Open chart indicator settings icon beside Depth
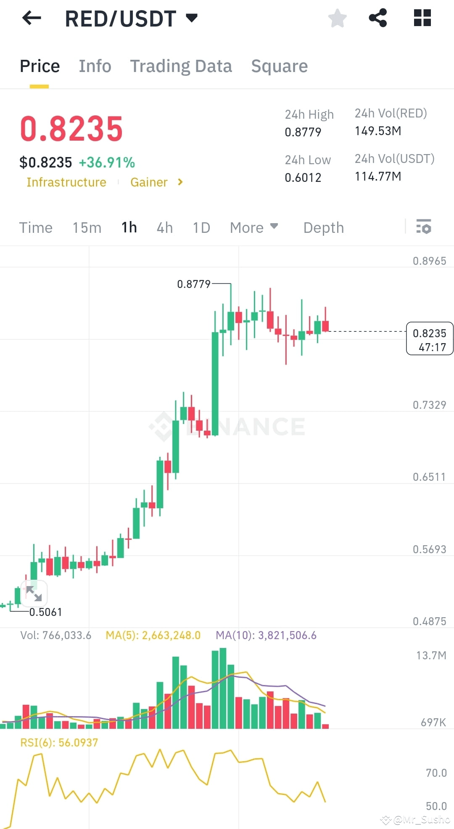 point(425,227)
